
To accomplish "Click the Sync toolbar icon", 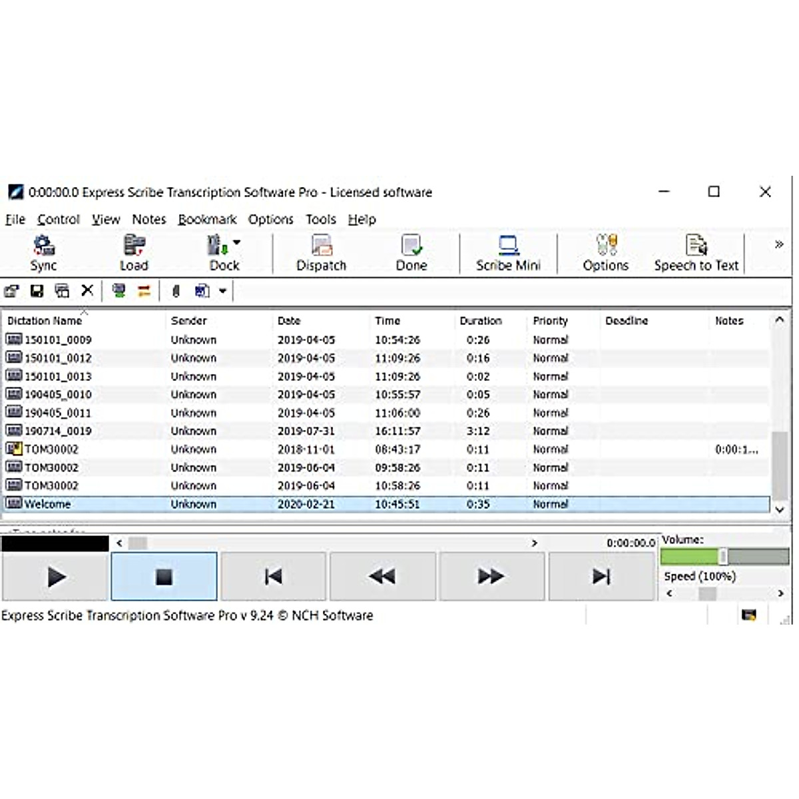I will tap(44, 253).
